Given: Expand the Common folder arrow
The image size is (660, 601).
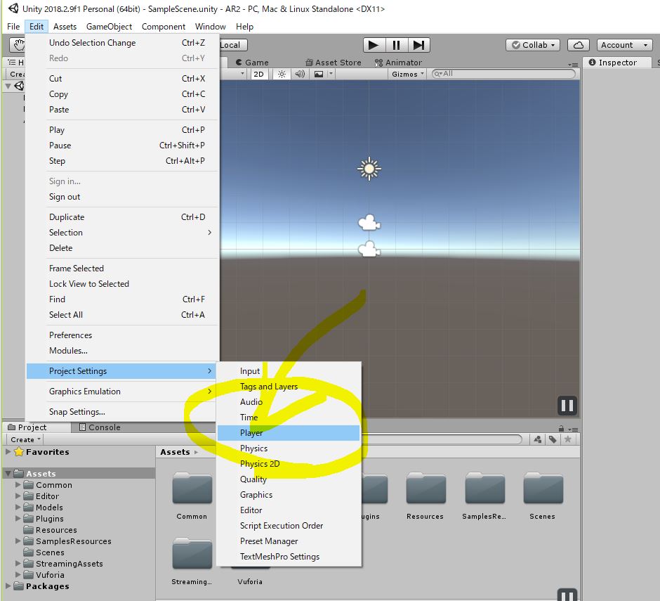Looking at the screenshot, I should 18,485.
